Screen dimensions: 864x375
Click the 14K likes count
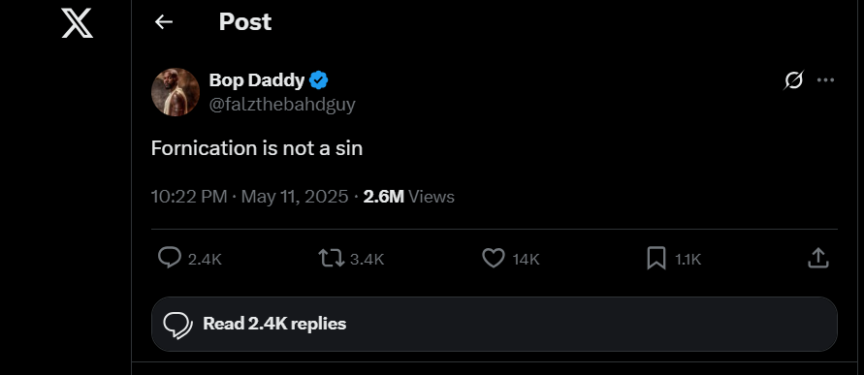526,259
